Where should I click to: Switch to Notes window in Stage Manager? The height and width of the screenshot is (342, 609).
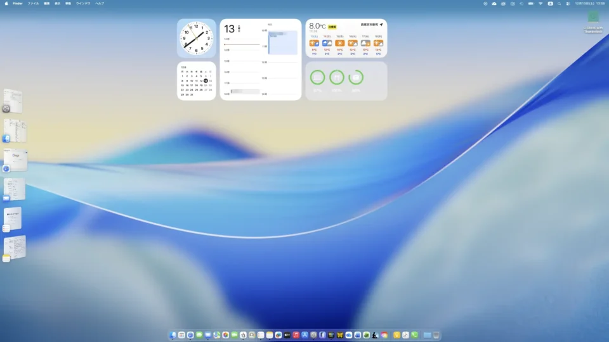[x=15, y=248]
